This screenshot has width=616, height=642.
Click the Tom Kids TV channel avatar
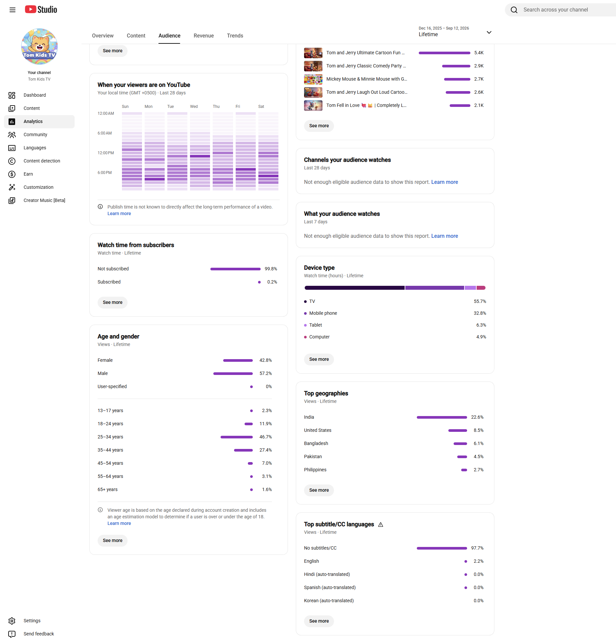coord(39,46)
